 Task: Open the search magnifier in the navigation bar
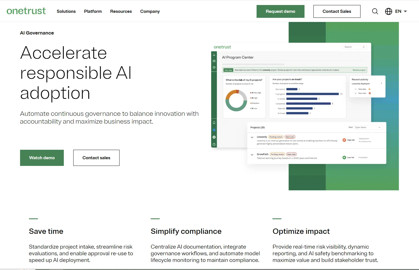[375, 11]
